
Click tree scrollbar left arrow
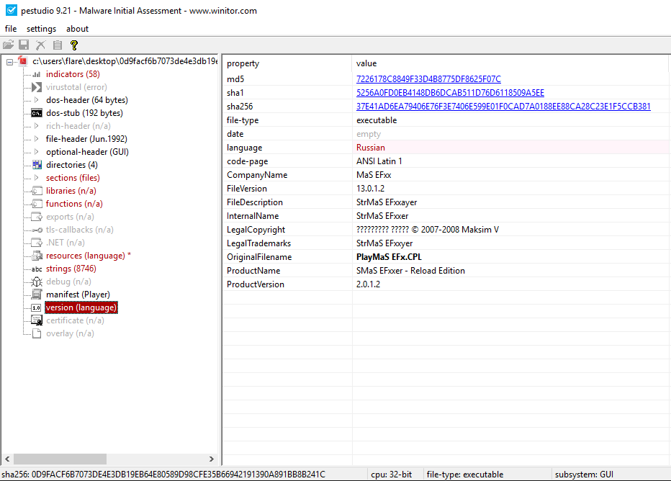7,459
